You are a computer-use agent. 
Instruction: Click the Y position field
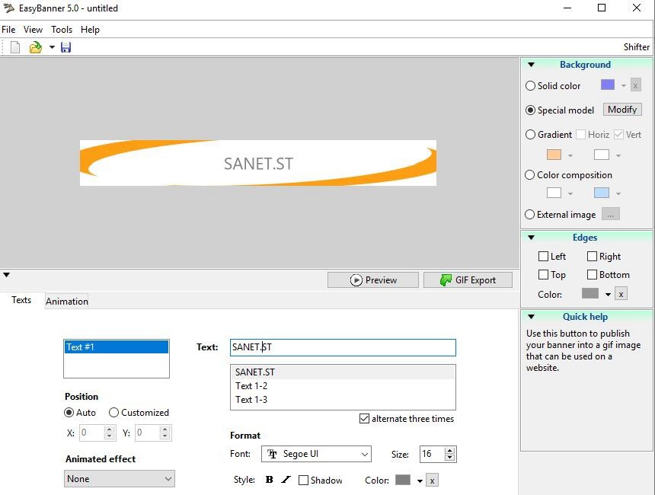148,433
